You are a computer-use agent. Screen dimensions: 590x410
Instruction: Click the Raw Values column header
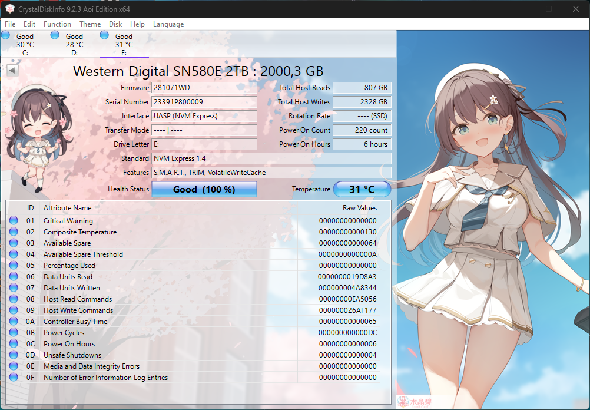(359, 208)
